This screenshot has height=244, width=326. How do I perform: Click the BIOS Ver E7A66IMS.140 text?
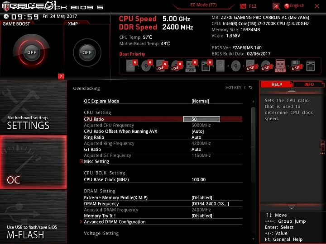[237, 48]
